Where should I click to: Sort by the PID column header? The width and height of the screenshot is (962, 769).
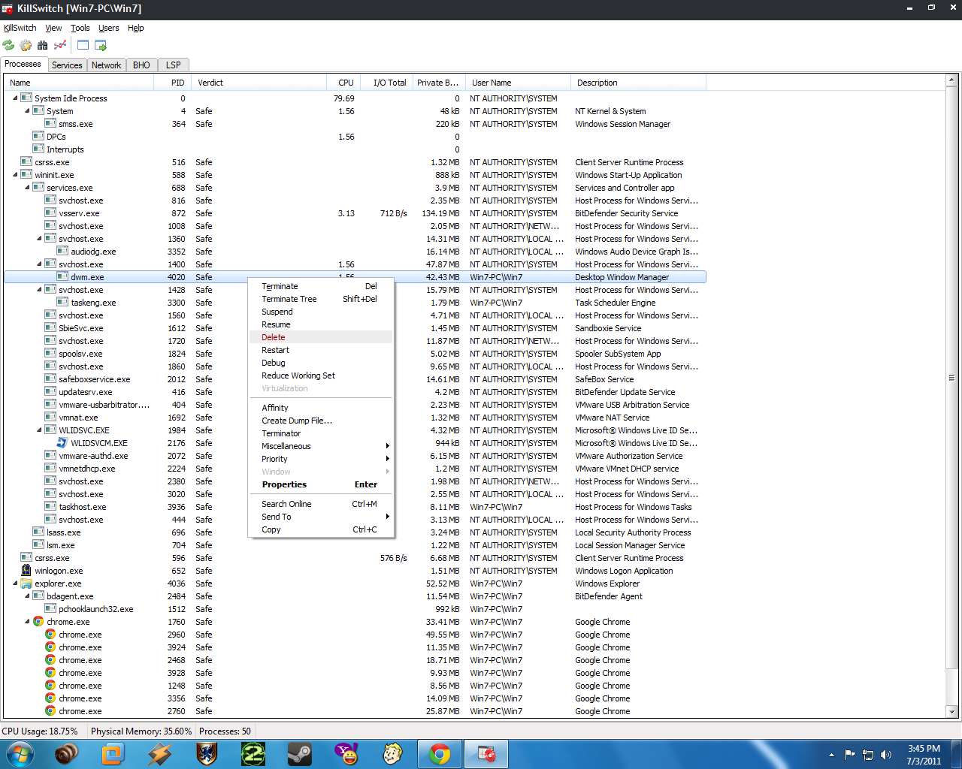tap(172, 83)
